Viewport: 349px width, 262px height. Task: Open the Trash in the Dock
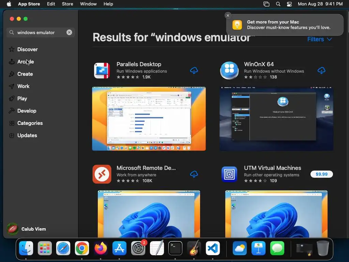coord(323,248)
